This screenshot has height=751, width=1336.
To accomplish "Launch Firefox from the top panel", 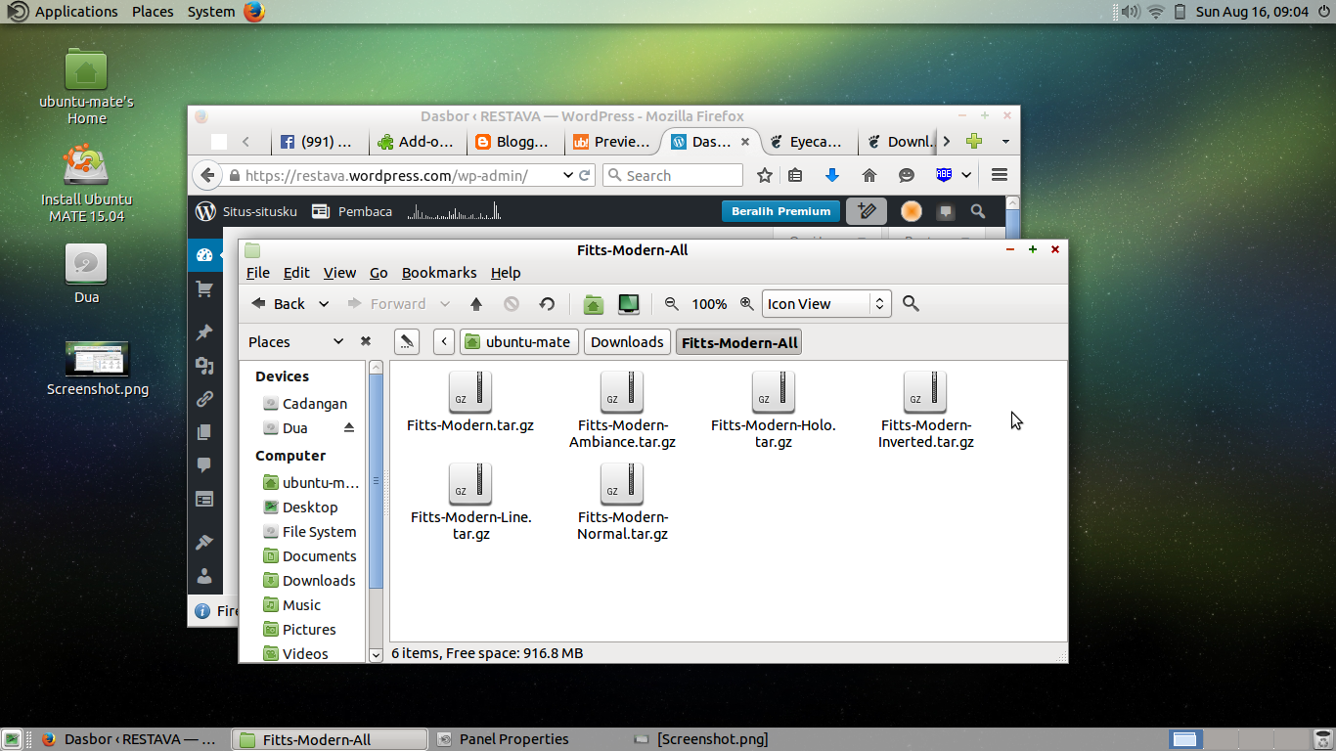I will point(254,12).
